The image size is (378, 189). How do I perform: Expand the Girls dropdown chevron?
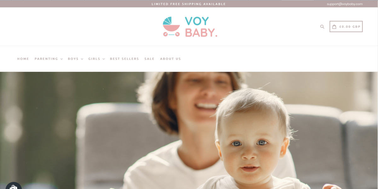coord(103,59)
